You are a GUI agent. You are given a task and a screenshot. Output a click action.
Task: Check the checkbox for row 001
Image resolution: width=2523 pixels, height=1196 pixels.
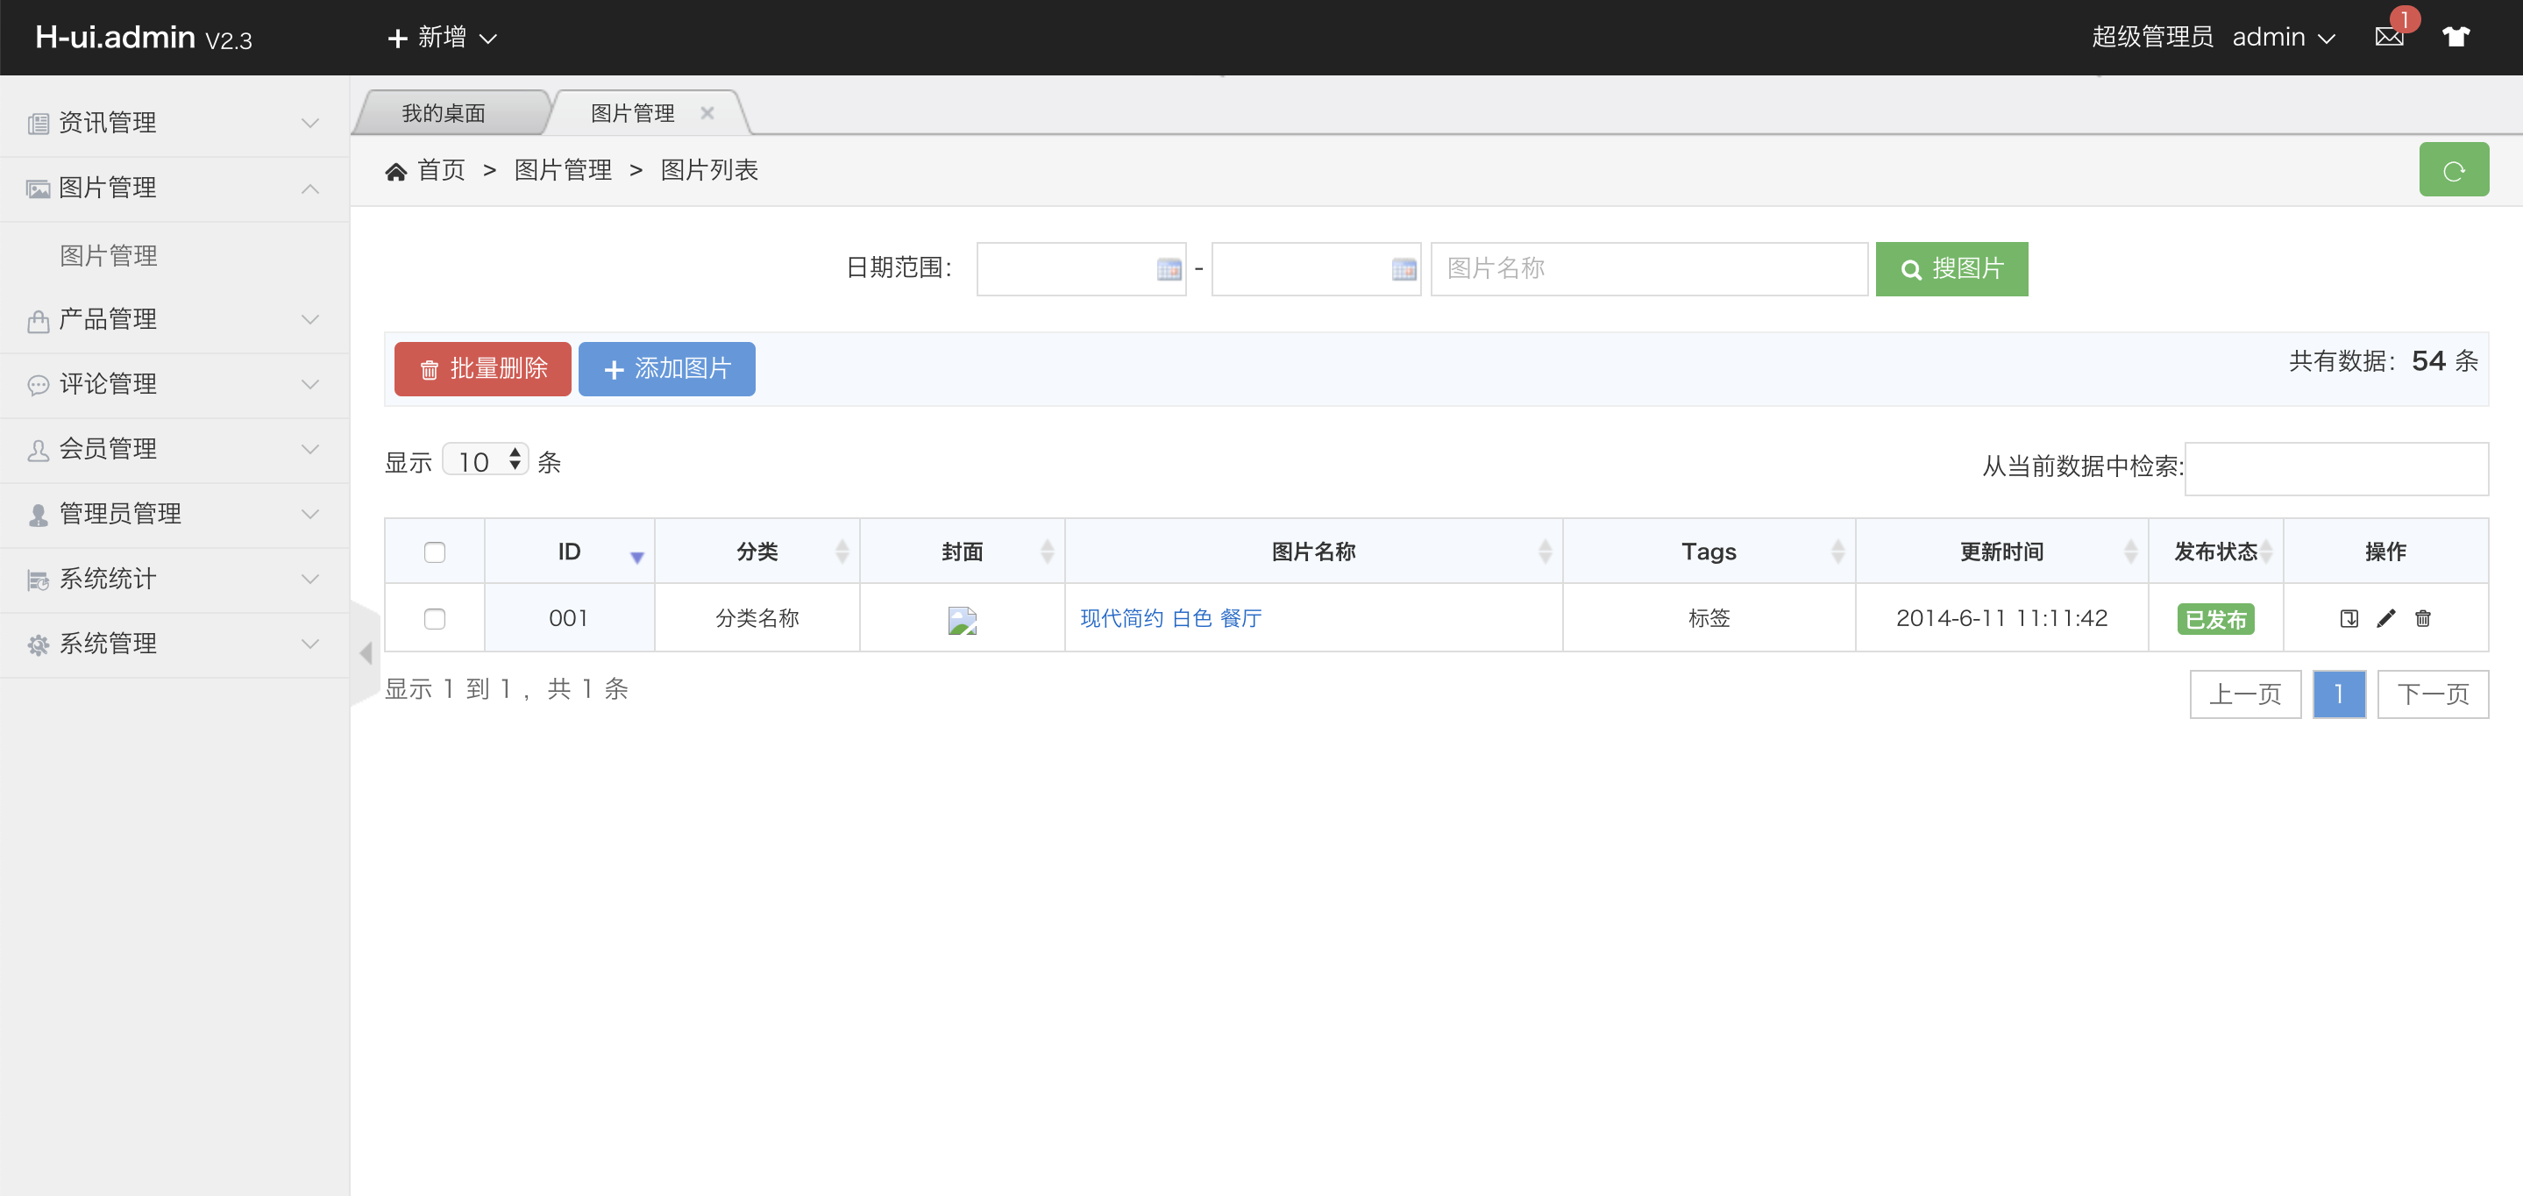coord(434,618)
